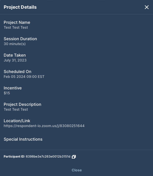Select 'Feb 05 2024 09:00 EST' schedule text
Viewport: 153px width, 176px height.
(24, 77)
